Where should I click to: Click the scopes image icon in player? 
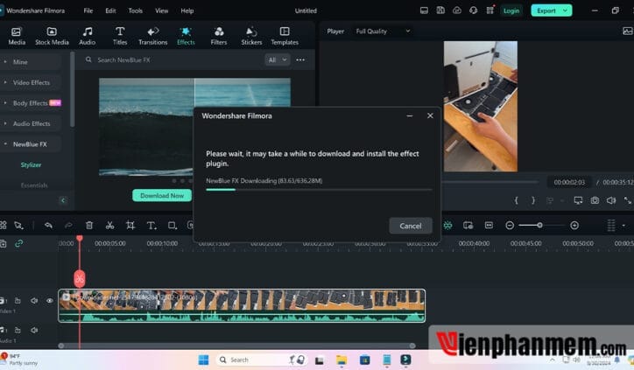pos(628,31)
